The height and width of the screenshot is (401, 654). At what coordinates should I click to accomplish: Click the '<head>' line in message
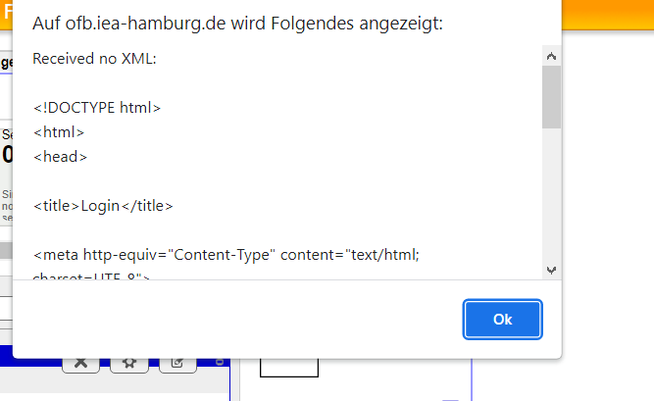point(60,157)
